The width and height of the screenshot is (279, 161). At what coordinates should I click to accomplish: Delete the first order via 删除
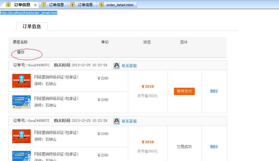point(214,91)
